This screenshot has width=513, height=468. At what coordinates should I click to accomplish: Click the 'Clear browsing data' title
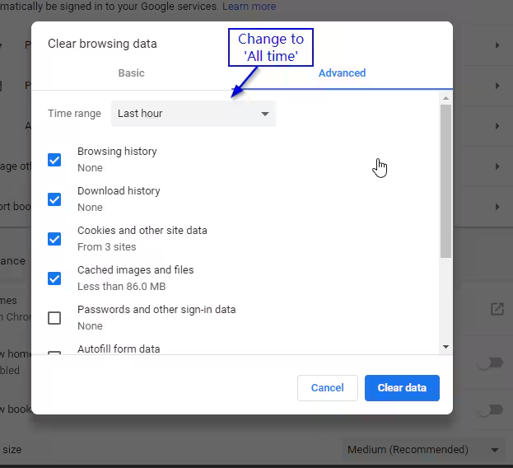[x=102, y=44]
